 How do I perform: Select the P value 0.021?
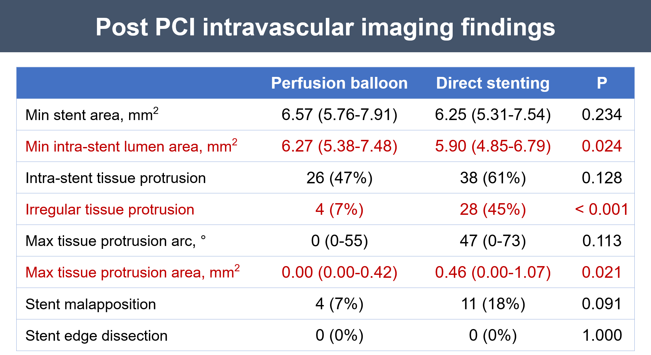(x=602, y=273)
